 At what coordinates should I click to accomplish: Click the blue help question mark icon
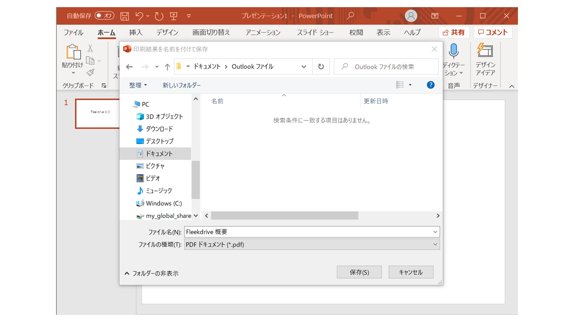[x=430, y=85]
